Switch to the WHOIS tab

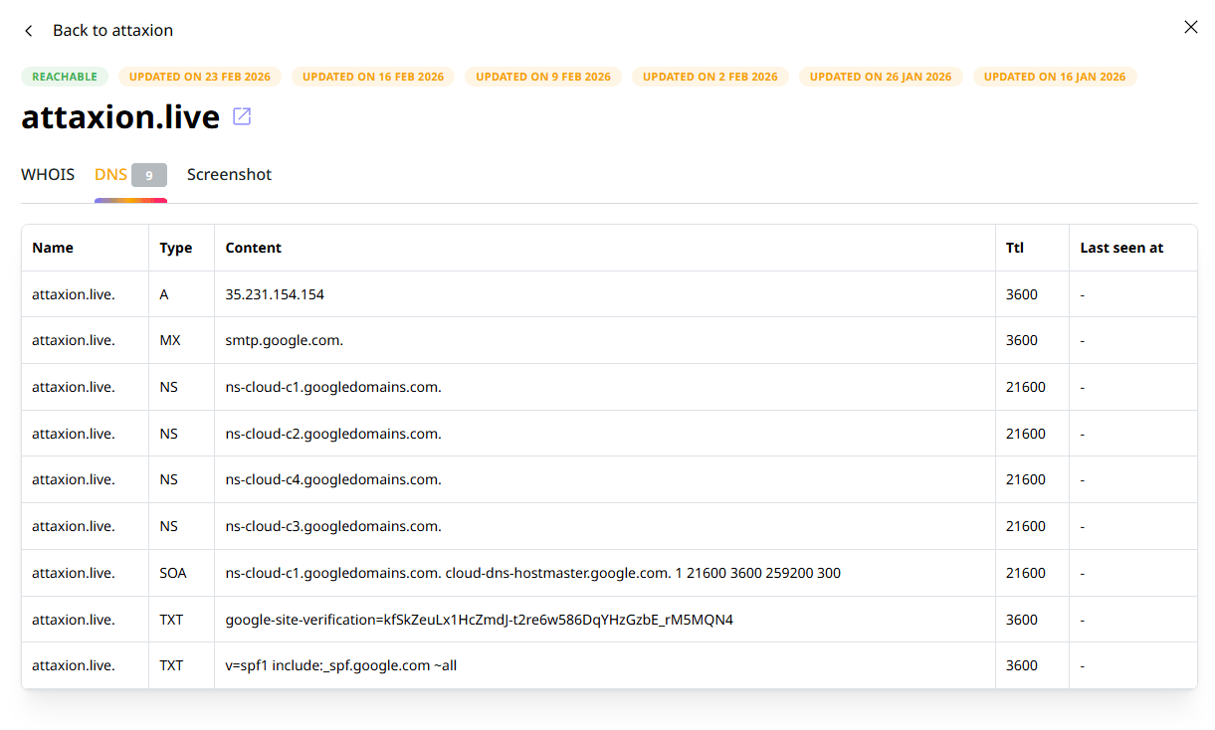coord(47,174)
